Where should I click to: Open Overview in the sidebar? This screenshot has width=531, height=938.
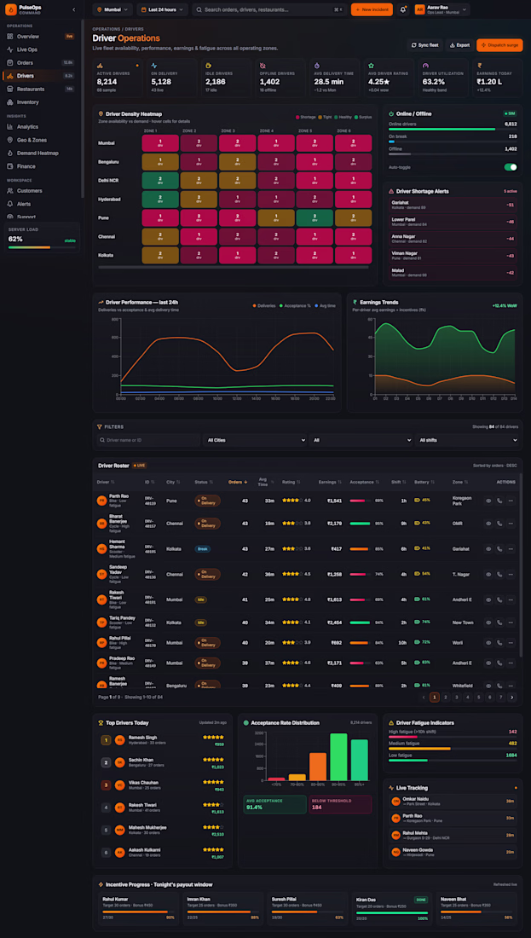[x=41, y=37]
